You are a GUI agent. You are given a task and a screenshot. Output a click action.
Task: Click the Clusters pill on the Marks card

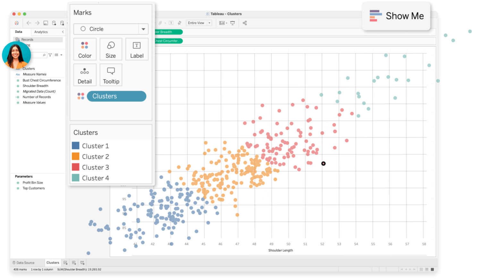pos(116,96)
